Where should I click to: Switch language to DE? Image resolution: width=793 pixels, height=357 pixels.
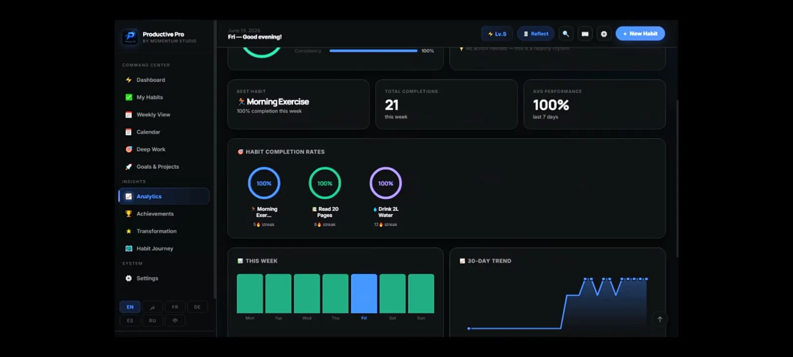coord(197,307)
